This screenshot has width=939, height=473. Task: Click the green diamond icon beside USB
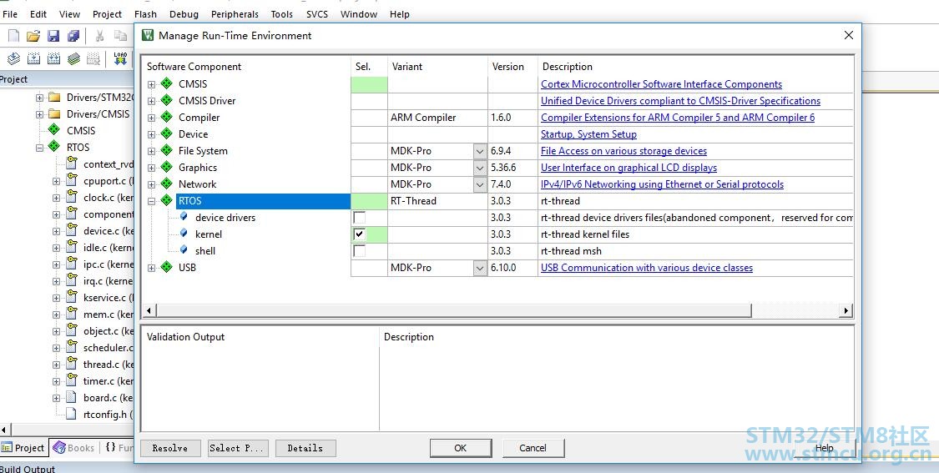coord(166,268)
